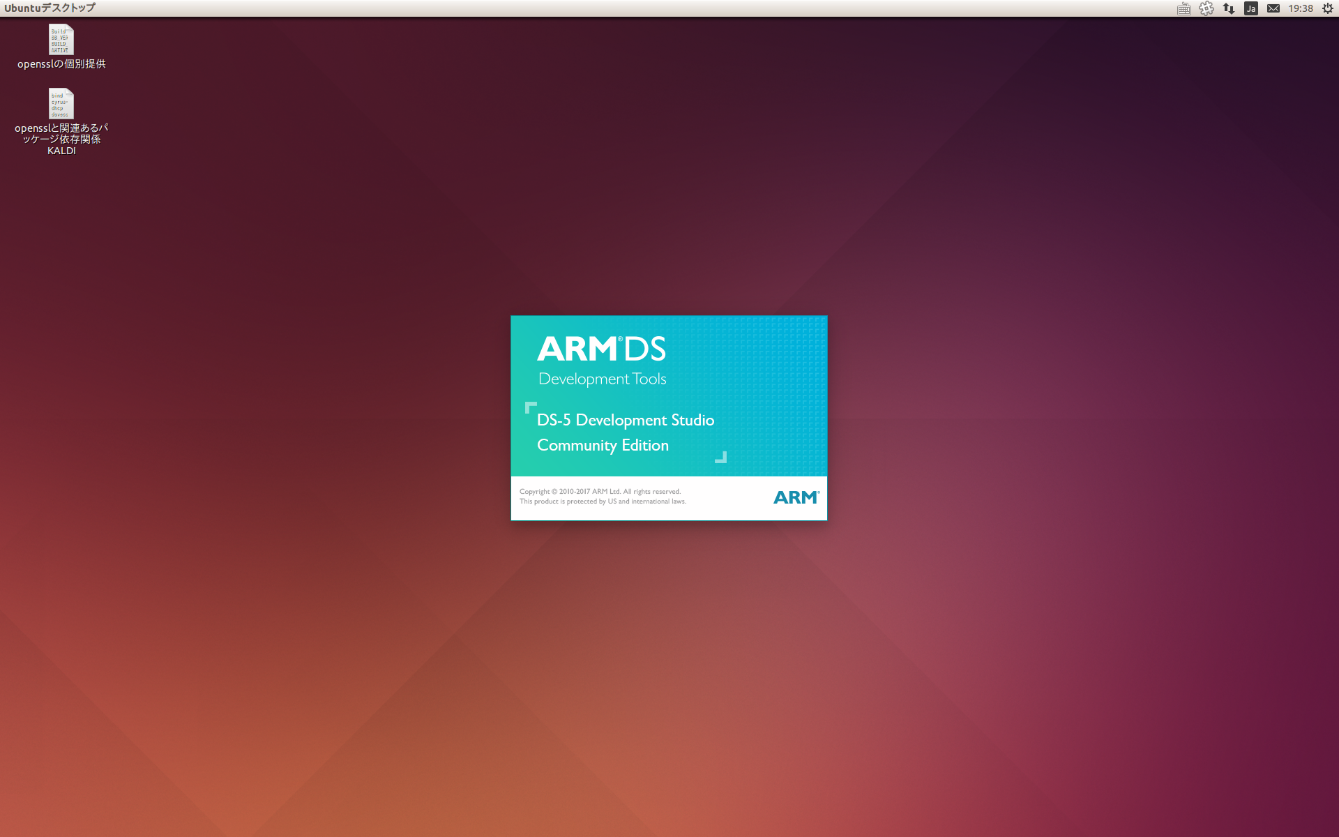1339x837 pixels.
Task: Click the DS-5 Development Studio text
Action: click(625, 420)
